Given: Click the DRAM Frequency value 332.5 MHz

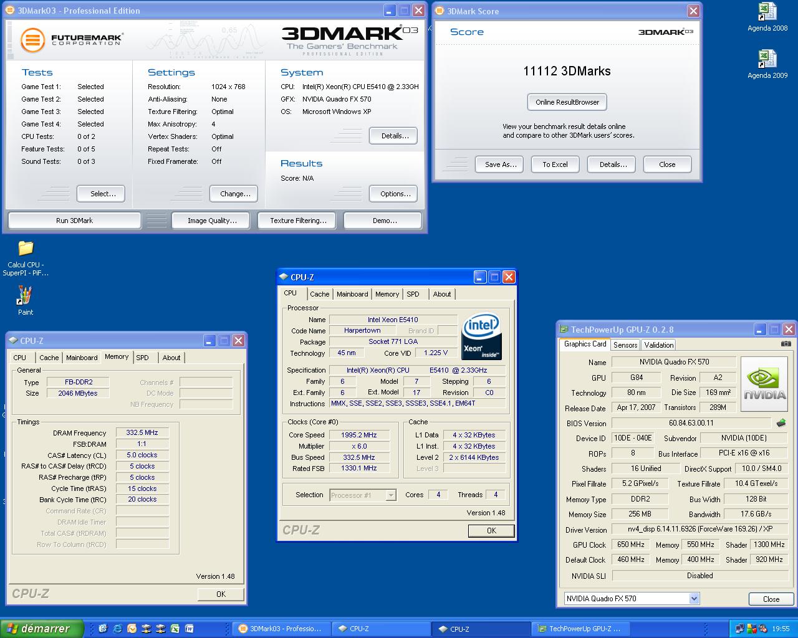Looking at the screenshot, I should pos(142,432).
